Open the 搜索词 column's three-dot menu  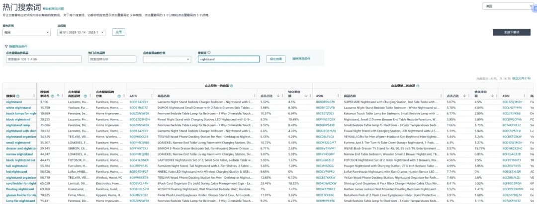coord(34,96)
